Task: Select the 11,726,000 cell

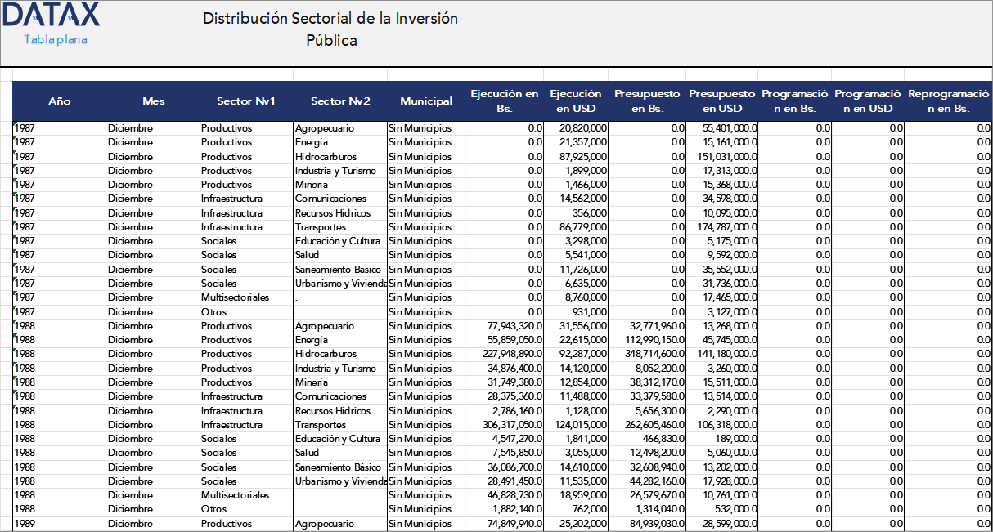Action: (x=577, y=270)
